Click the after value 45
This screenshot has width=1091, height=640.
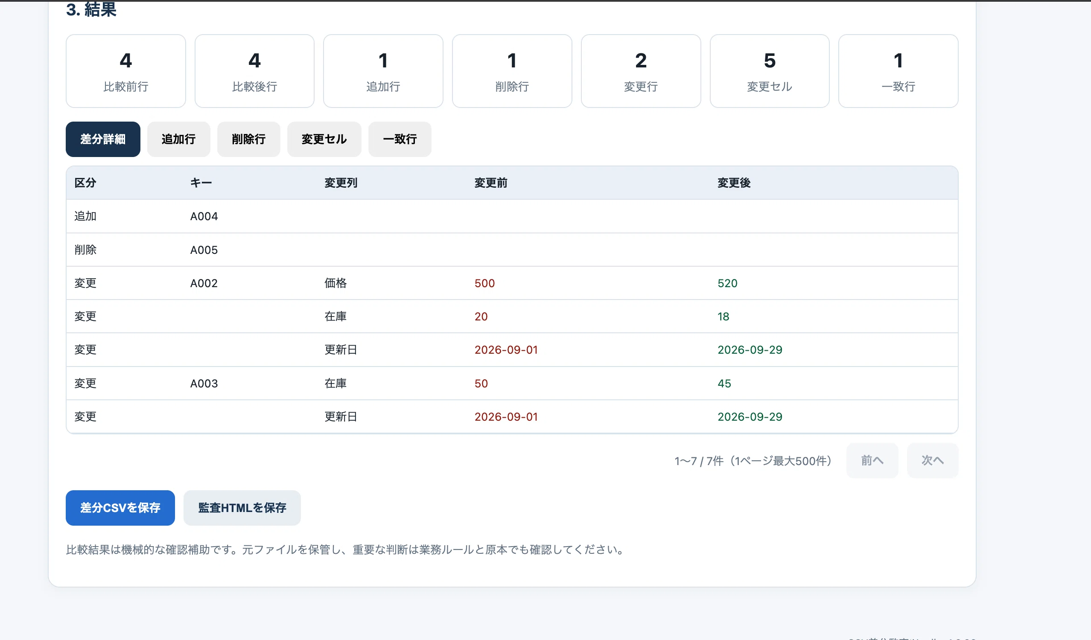coord(724,384)
